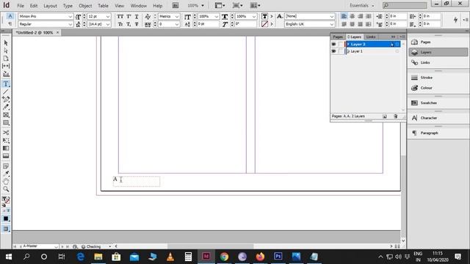Open Quick Apply lightning icon
This screenshot has width=470, height=264.
coord(455,20)
